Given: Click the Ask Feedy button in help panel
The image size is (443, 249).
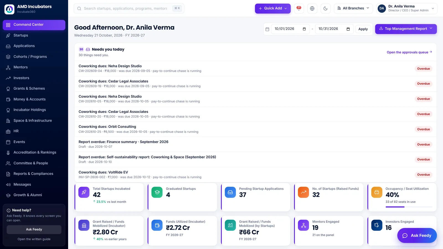Looking at the screenshot, I should click(x=34, y=229).
